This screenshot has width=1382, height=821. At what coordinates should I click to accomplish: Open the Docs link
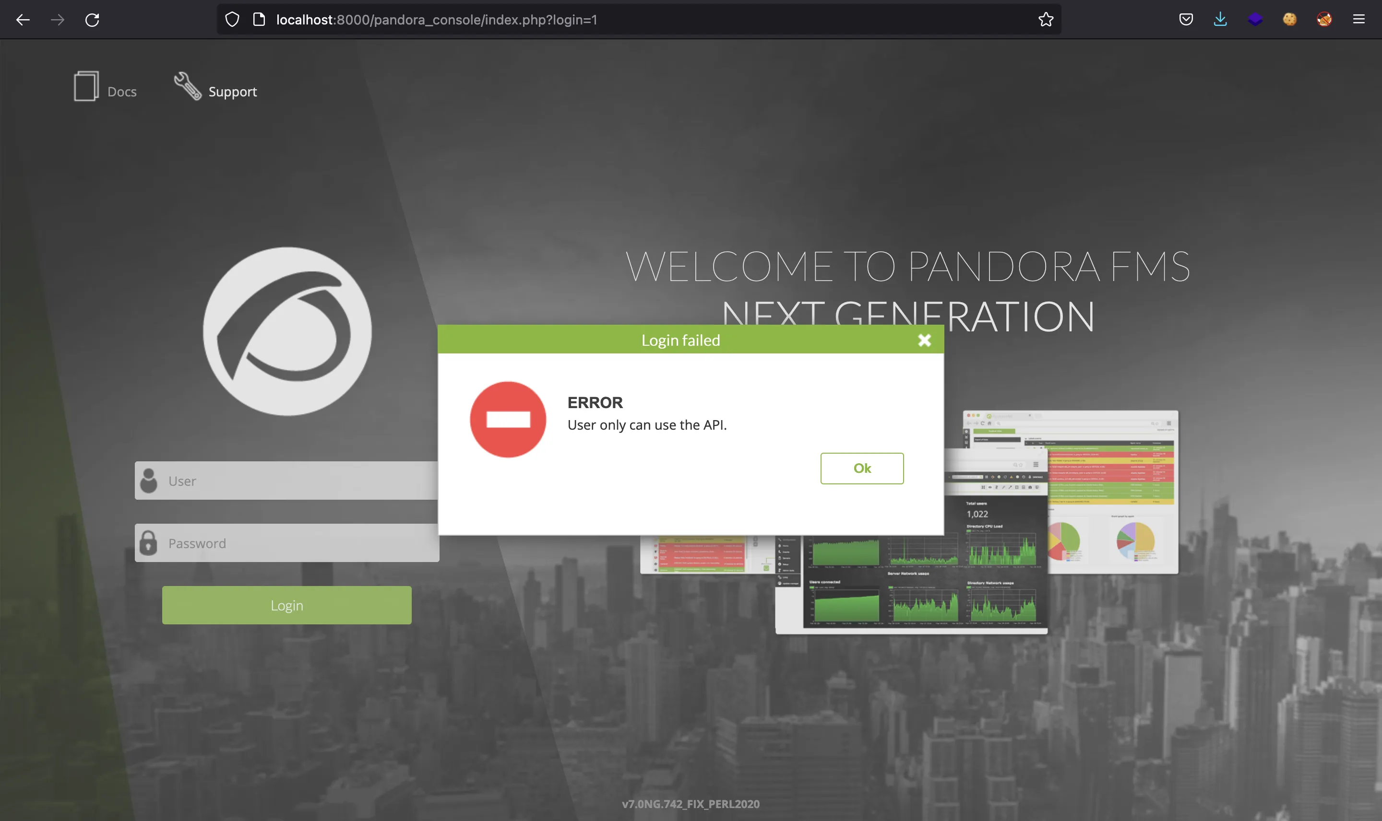[x=122, y=92]
